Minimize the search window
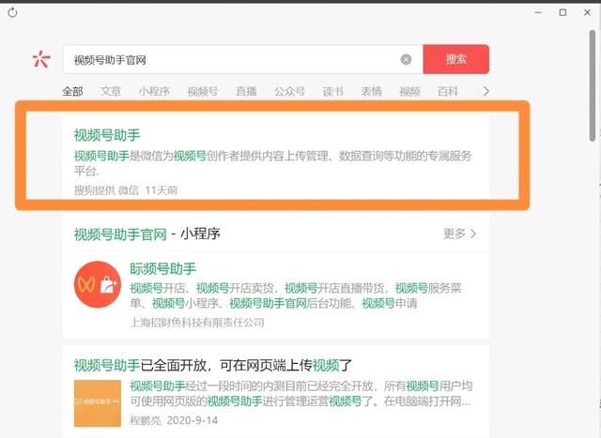This screenshot has height=438, width=601. [x=538, y=12]
